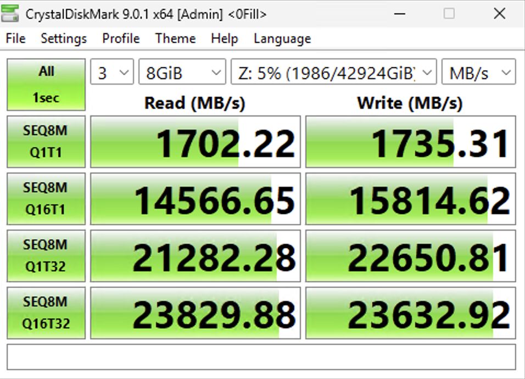Open the measurement units dropdown showing MB/s
The height and width of the screenshot is (379, 525).
[x=478, y=71]
